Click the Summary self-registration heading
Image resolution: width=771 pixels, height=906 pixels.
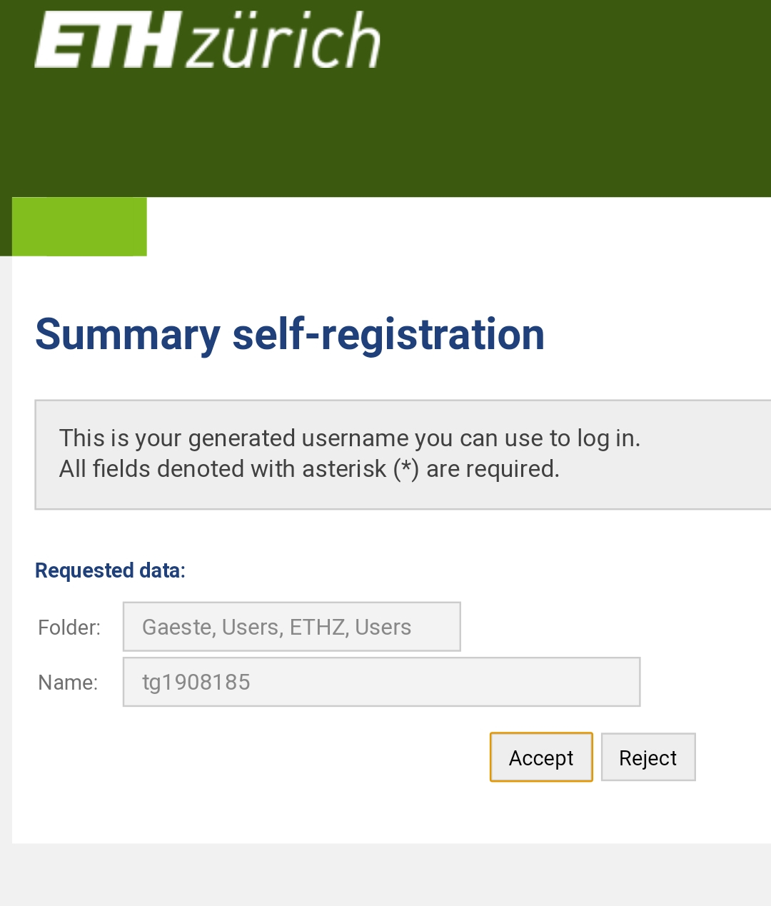click(x=290, y=334)
